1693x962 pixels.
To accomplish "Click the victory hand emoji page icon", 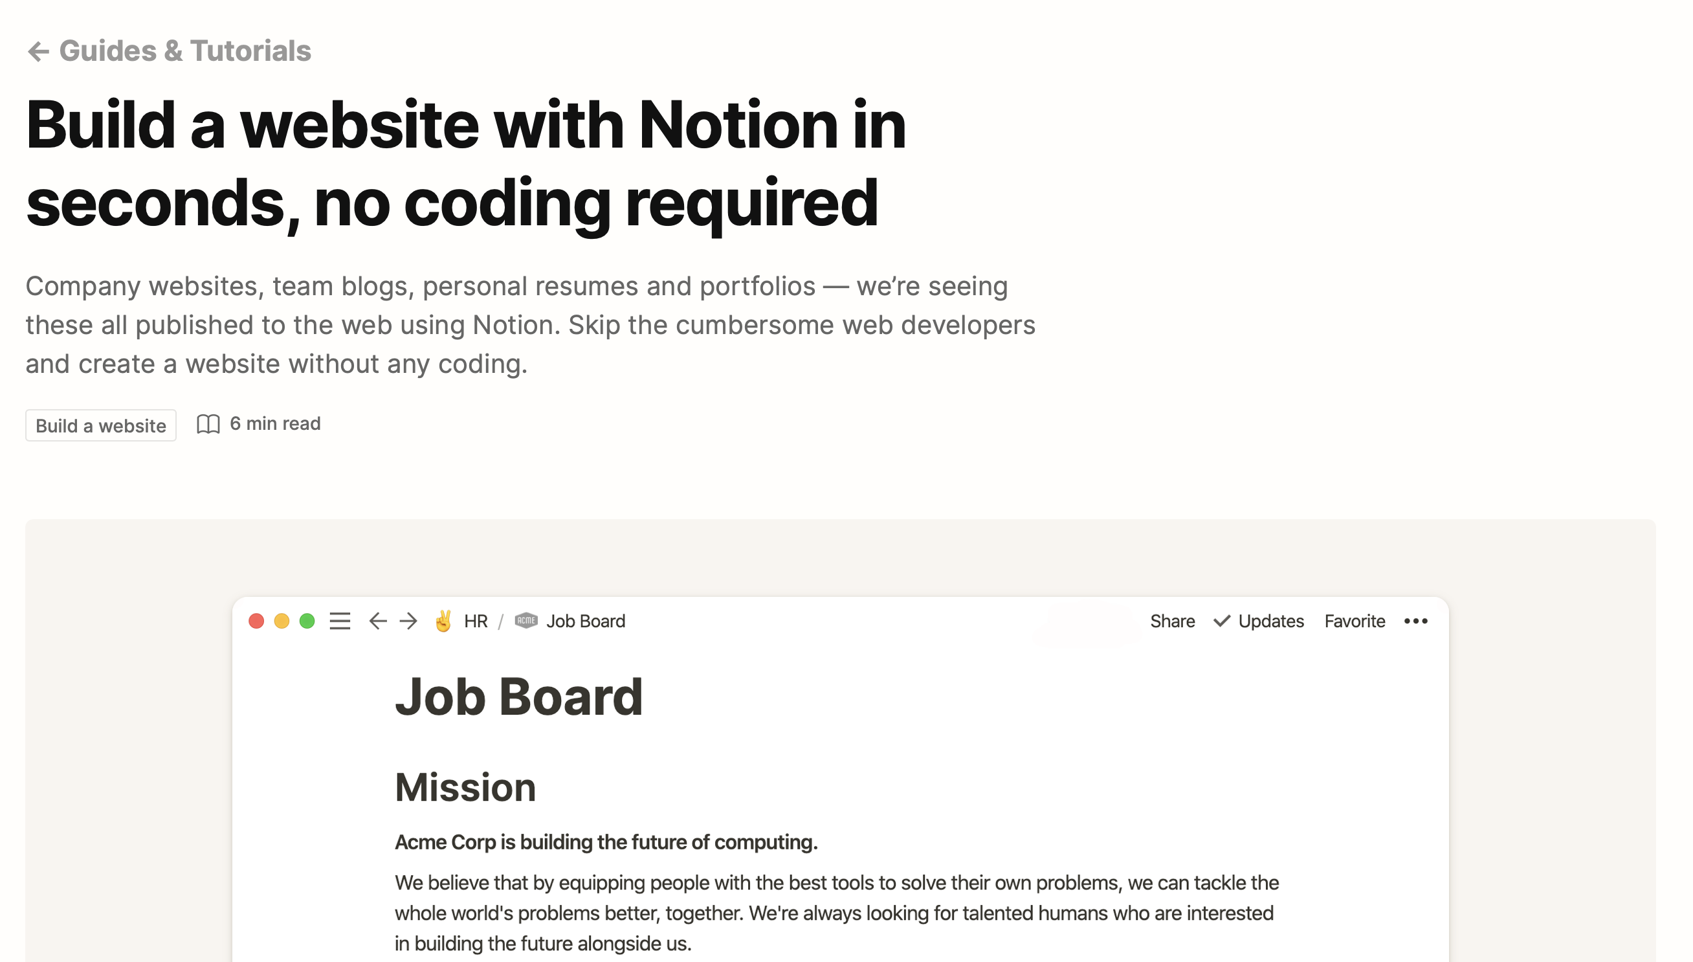I will pos(443,621).
